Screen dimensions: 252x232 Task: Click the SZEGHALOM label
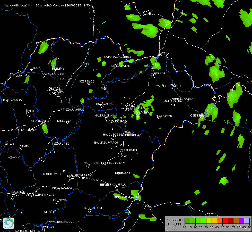(93, 208)
